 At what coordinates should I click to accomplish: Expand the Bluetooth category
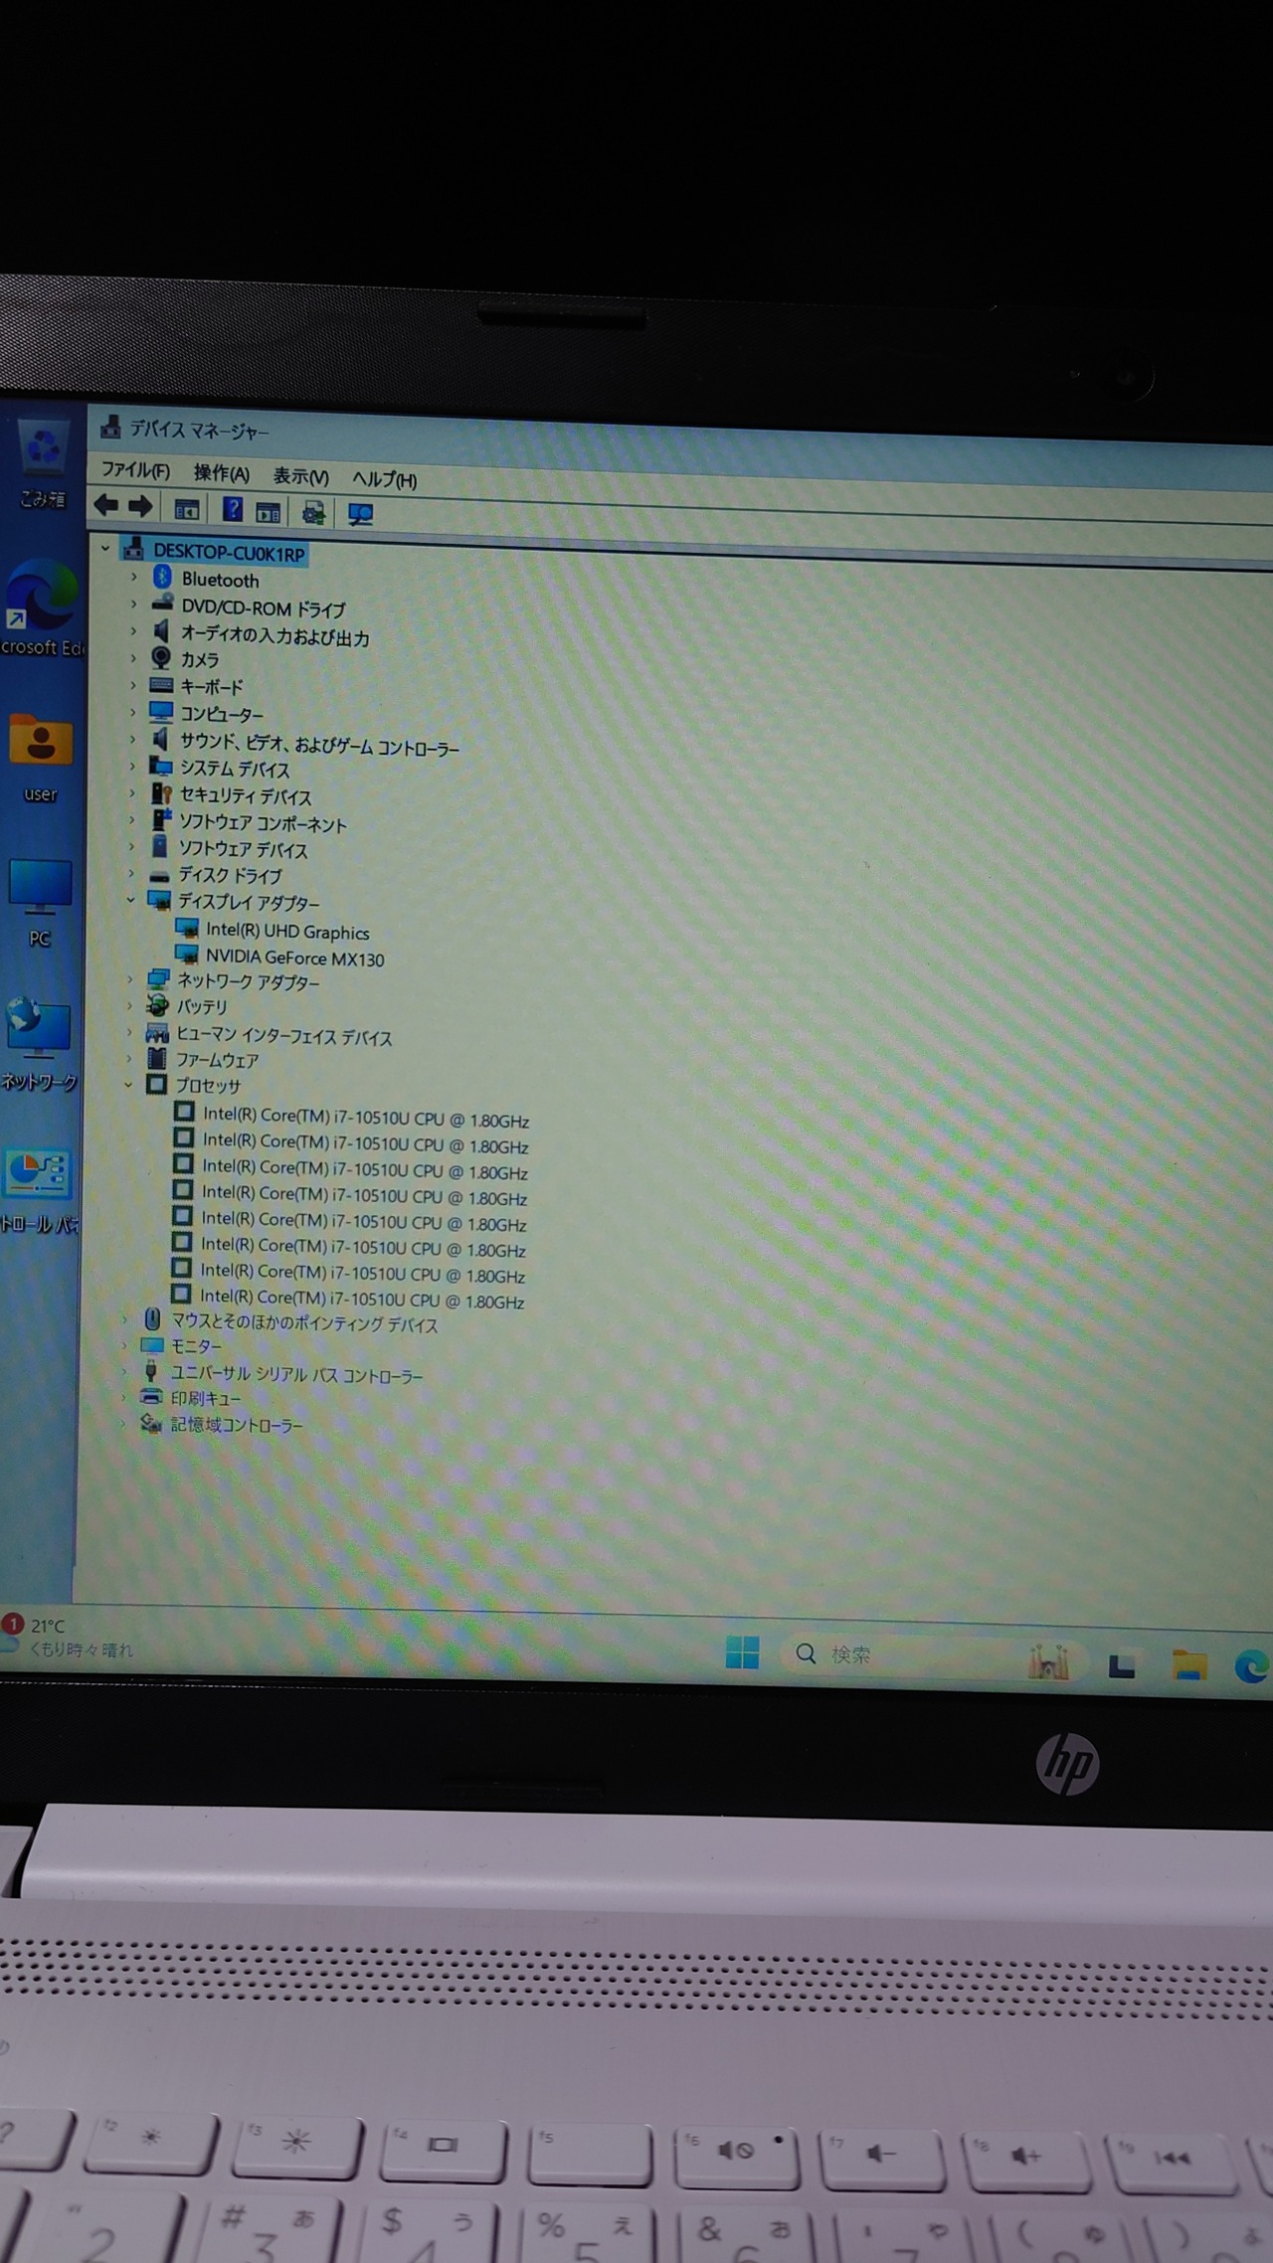click(134, 577)
